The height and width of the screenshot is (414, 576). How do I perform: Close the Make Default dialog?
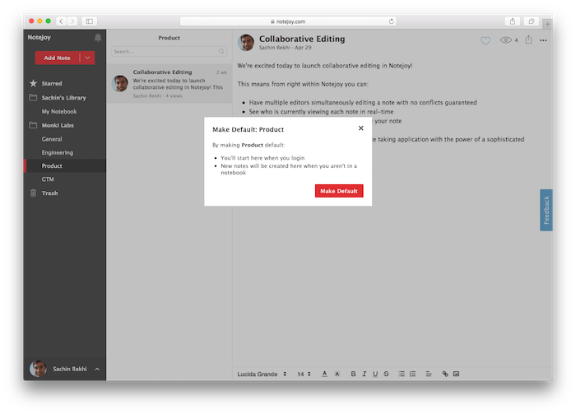[x=360, y=128]
